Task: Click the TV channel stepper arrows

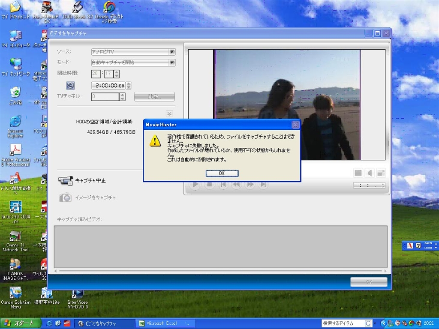Action: tap(123, 97)
